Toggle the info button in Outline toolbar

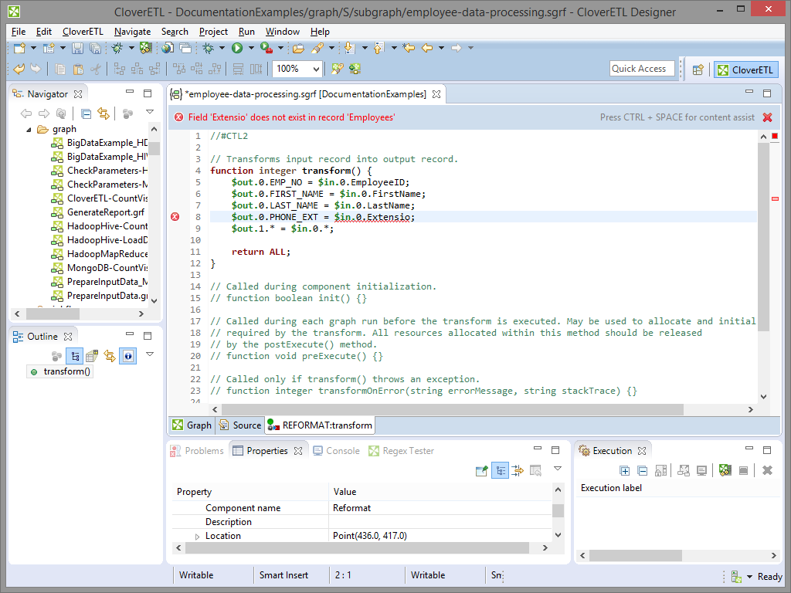point(128,356)
